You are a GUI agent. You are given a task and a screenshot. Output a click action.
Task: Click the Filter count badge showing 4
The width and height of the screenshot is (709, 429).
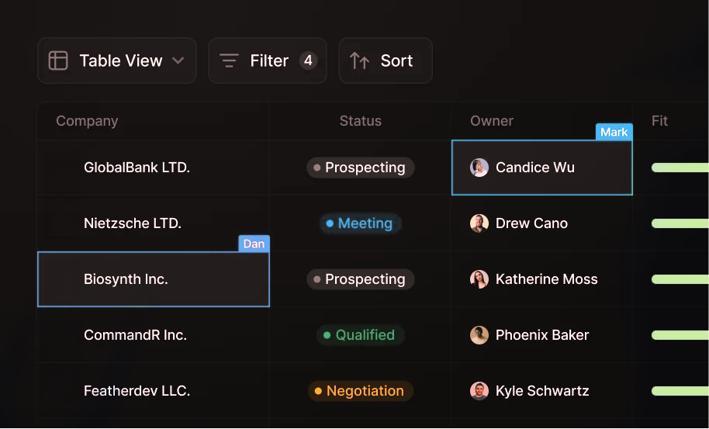(x=308, y=61)
